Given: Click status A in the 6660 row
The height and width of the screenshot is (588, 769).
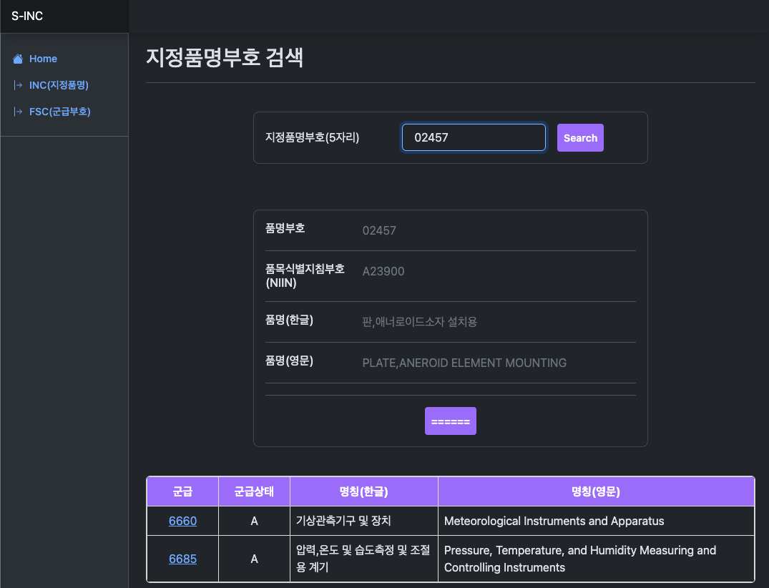Looking at the screenshot, I should coord(254,521).
